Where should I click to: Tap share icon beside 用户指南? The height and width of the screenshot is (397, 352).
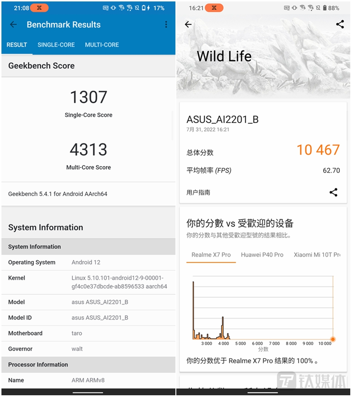pos(333,192)
